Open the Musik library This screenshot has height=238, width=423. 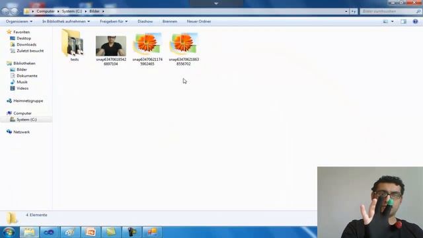tap(22, 82)
